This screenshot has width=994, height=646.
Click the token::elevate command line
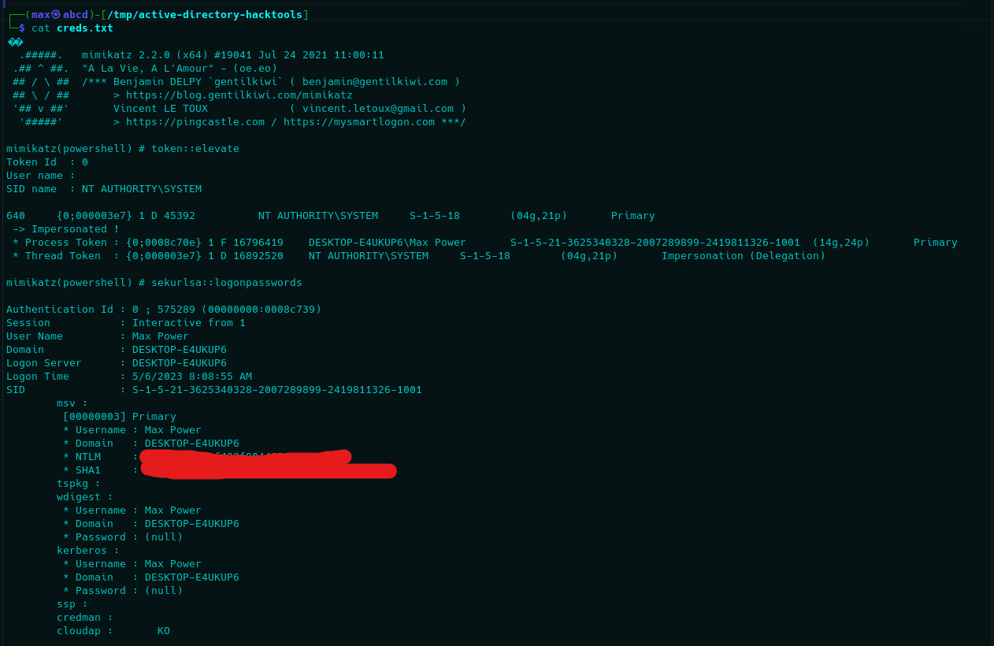123,149
